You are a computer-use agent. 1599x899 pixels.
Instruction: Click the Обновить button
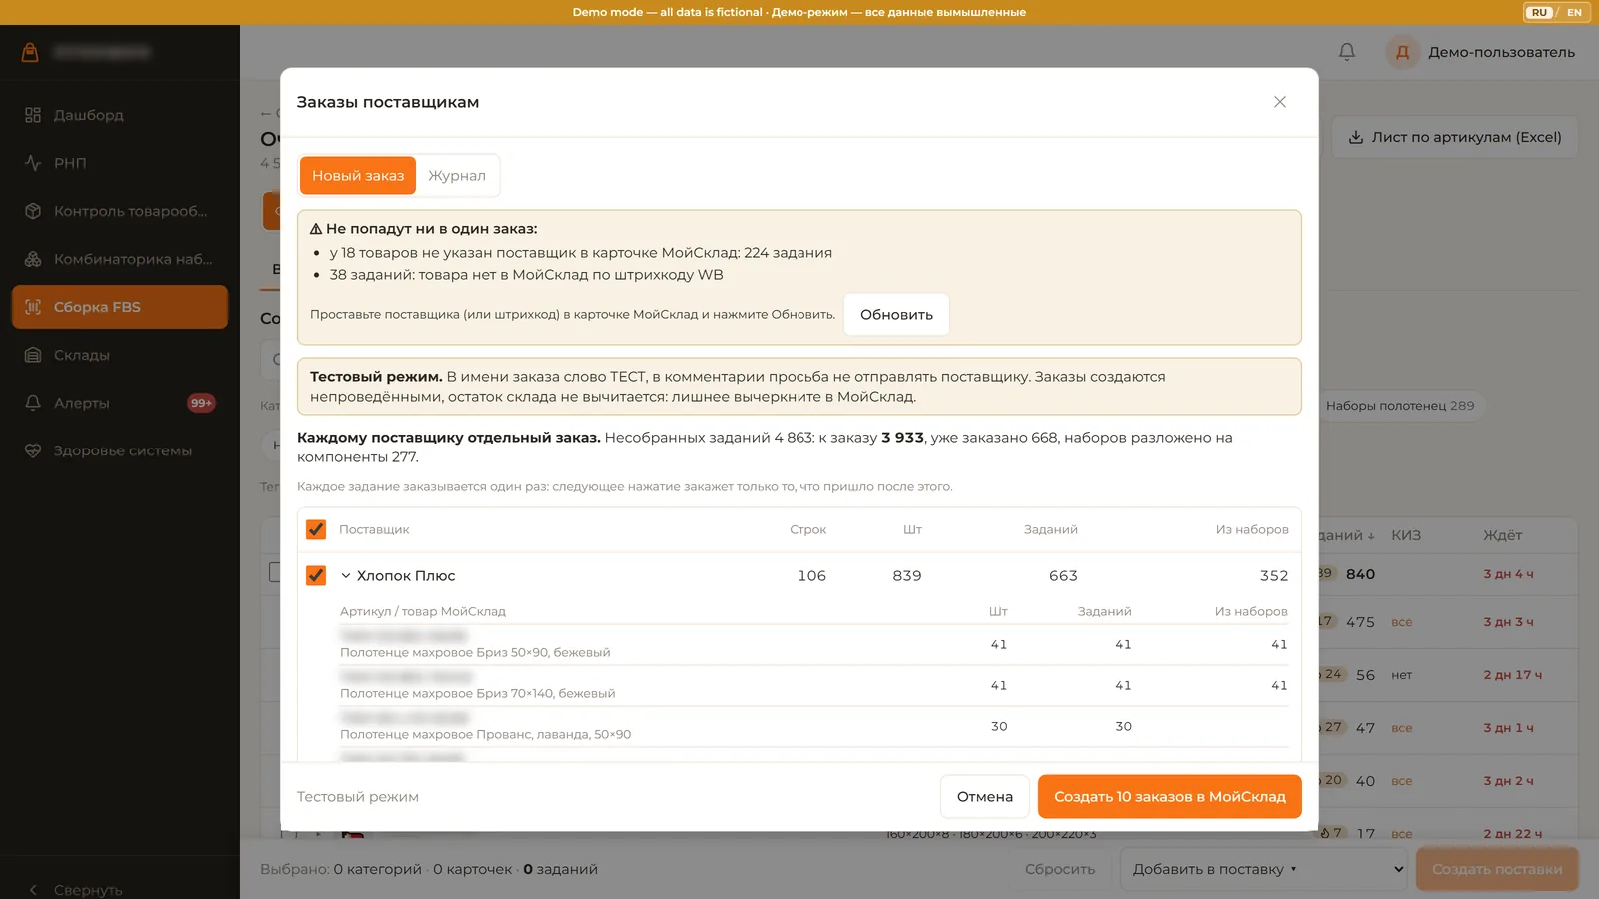(896, 314)
